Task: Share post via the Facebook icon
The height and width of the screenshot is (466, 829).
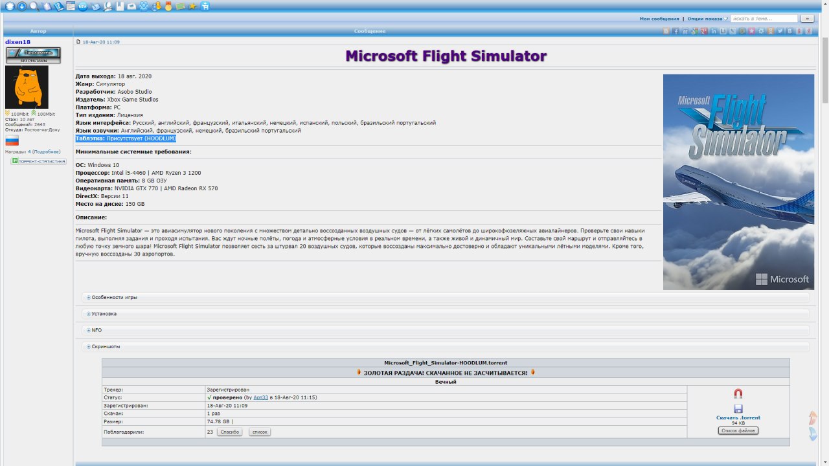Action: coord(676,31)
